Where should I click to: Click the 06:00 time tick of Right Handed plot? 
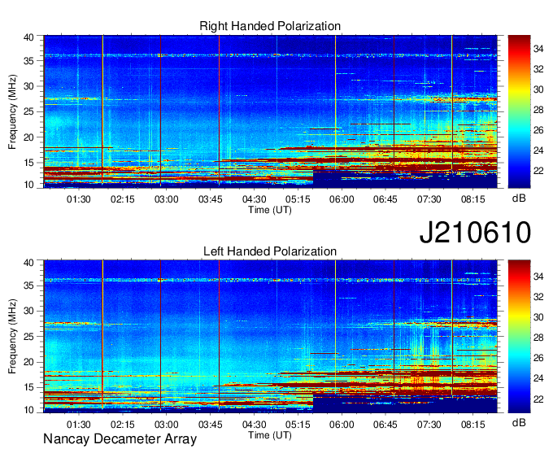tap(342, 199)
